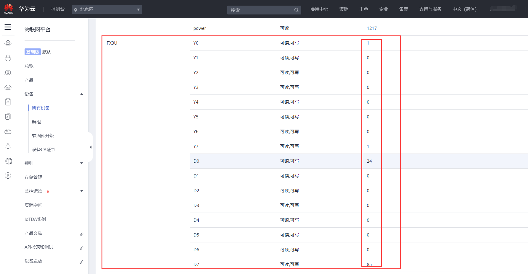Open the cloud disk sidebar icon
This screenshot has width=528, height=274.
pos(8,87)
